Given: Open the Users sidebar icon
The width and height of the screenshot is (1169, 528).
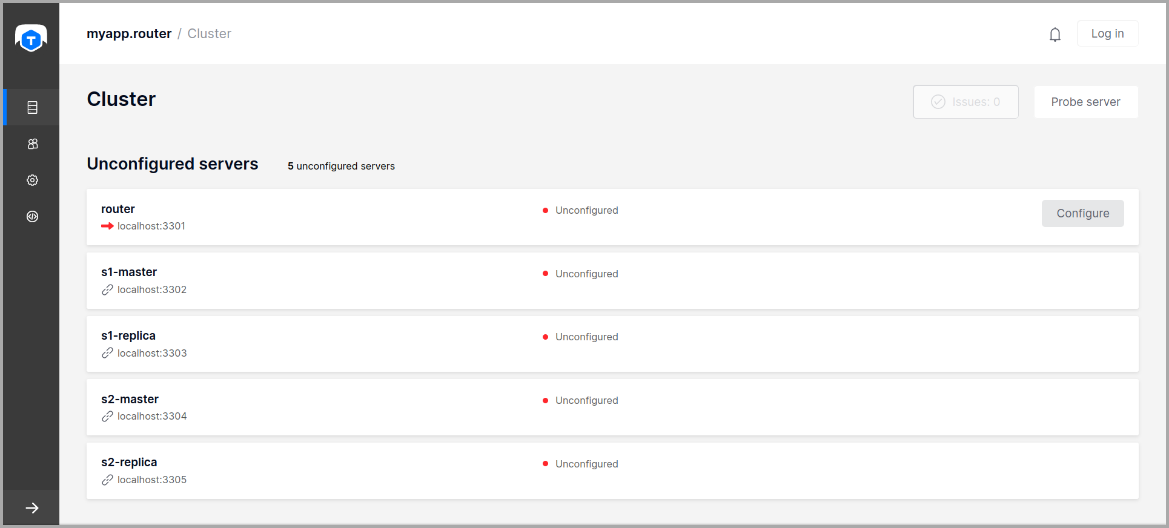Looking at the screenshot, I should point(32,144).
